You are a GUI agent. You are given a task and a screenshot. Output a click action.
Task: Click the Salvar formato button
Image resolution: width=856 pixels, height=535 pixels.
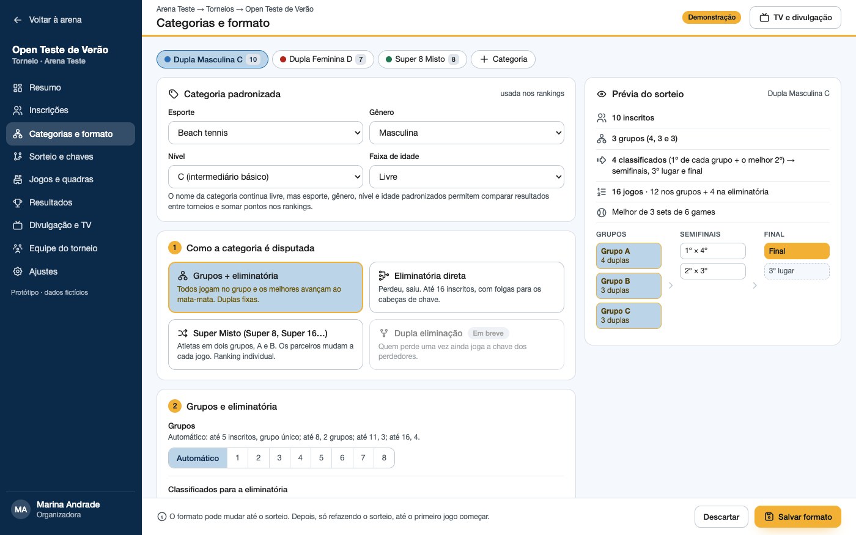pyautogui.click(x=798, y=517)
